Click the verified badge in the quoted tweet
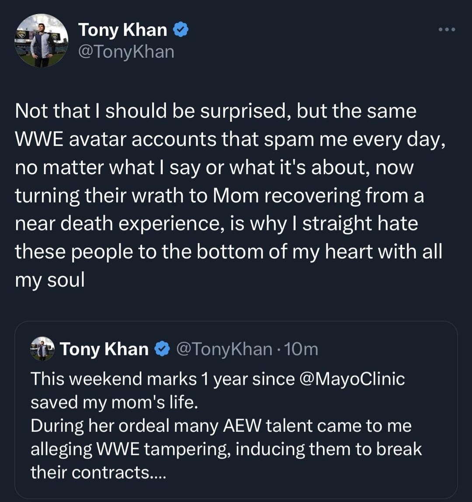The image size is (472, 502). click(x=163, y=349)
